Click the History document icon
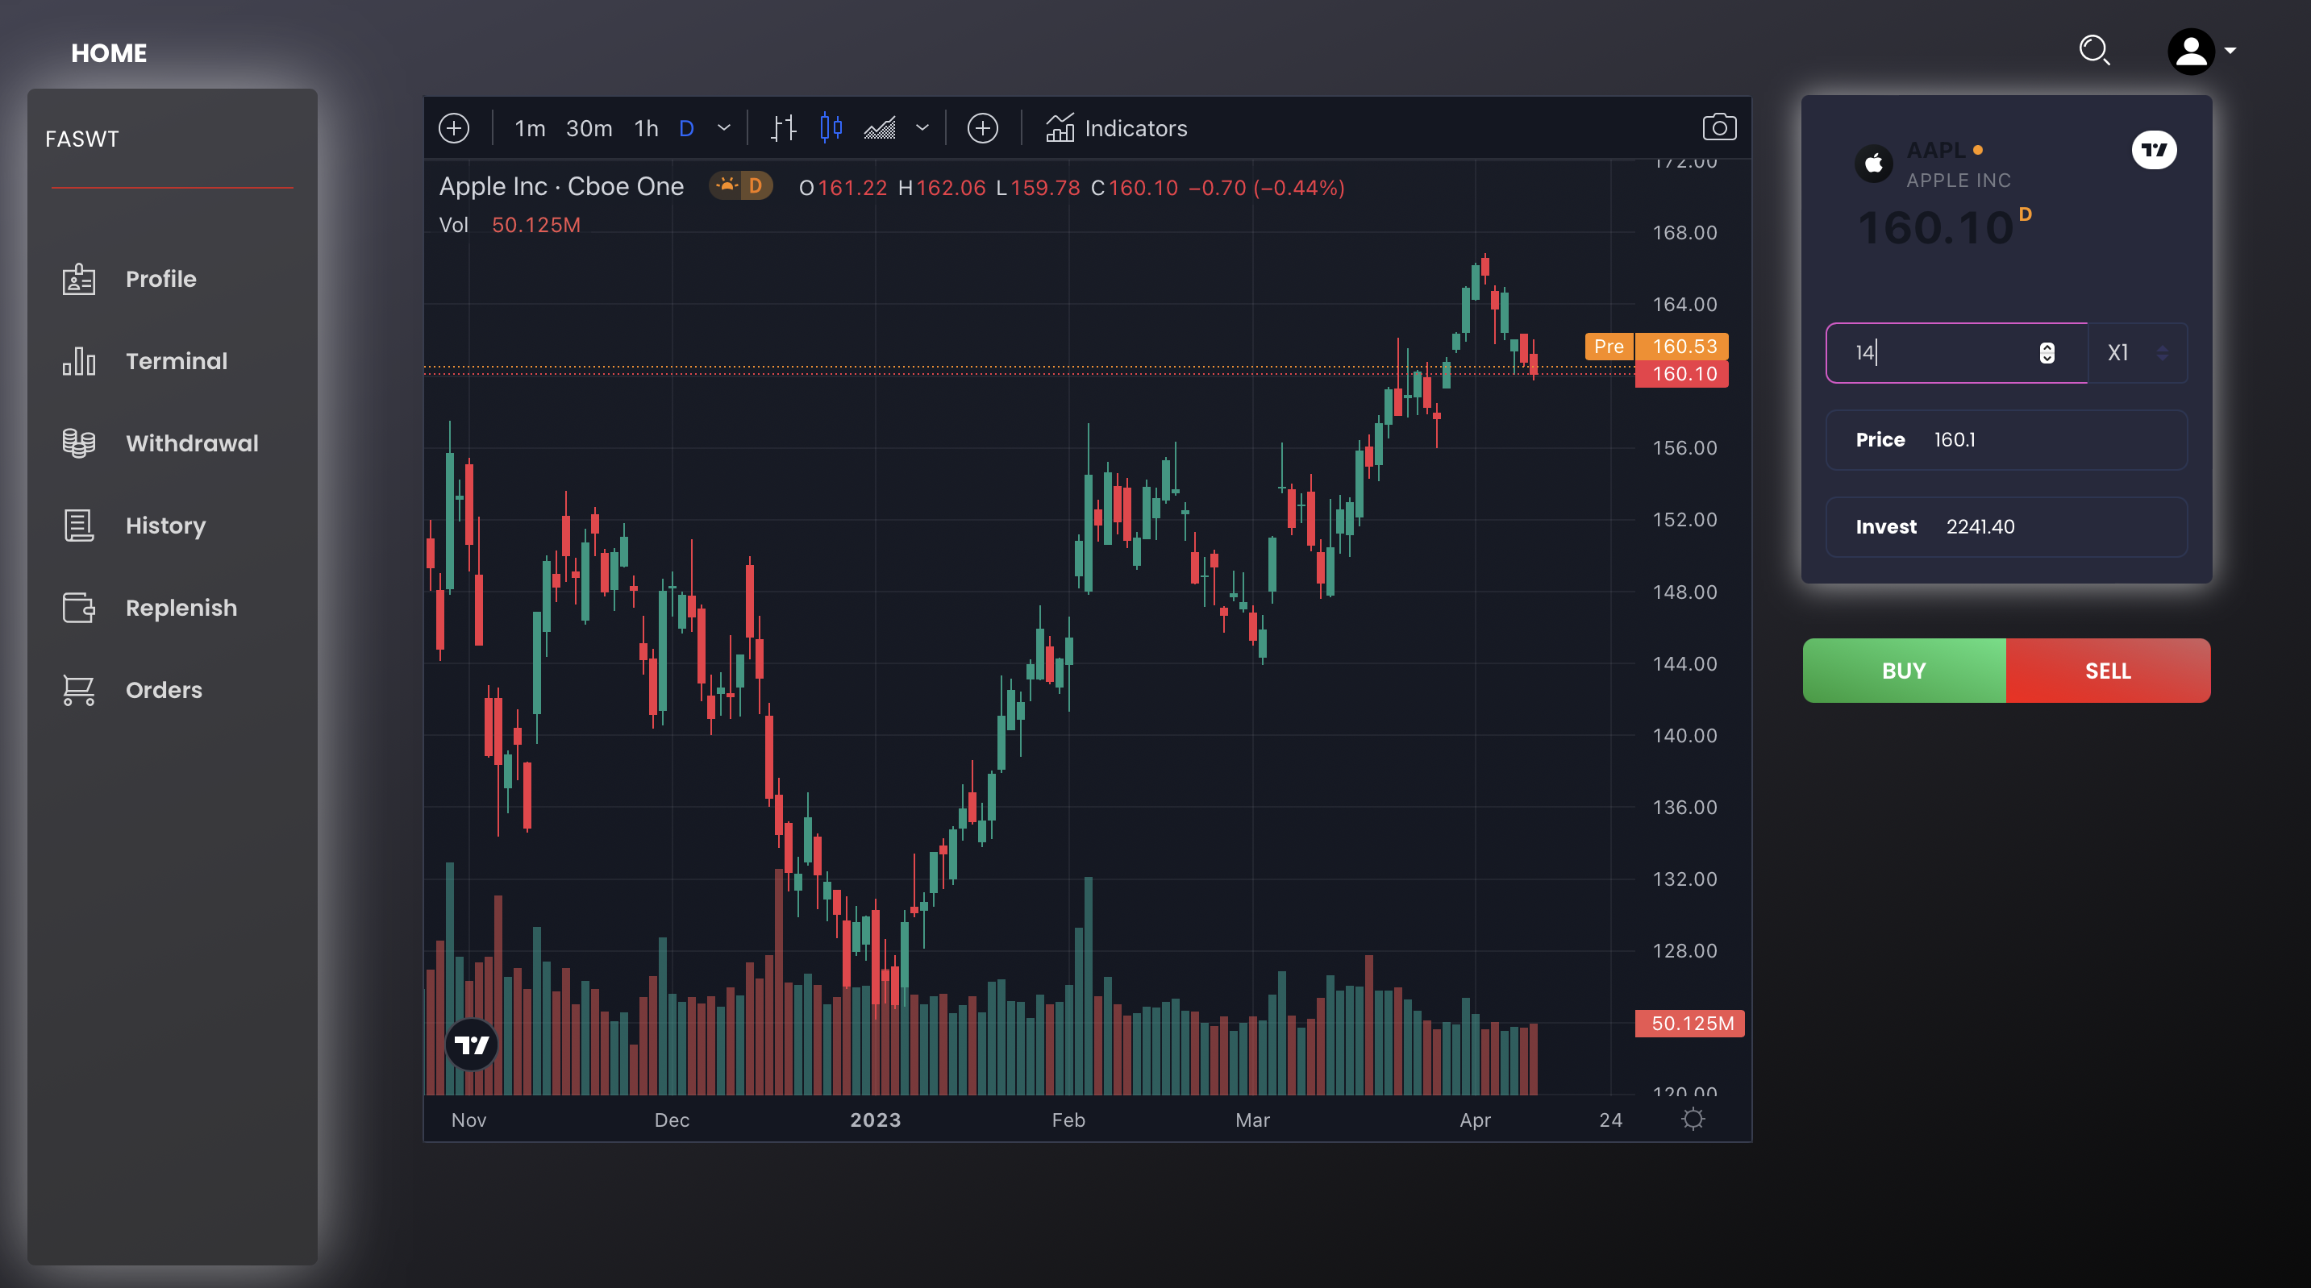The width and height of the screenshot is (2311, 1288). (79, 526)
